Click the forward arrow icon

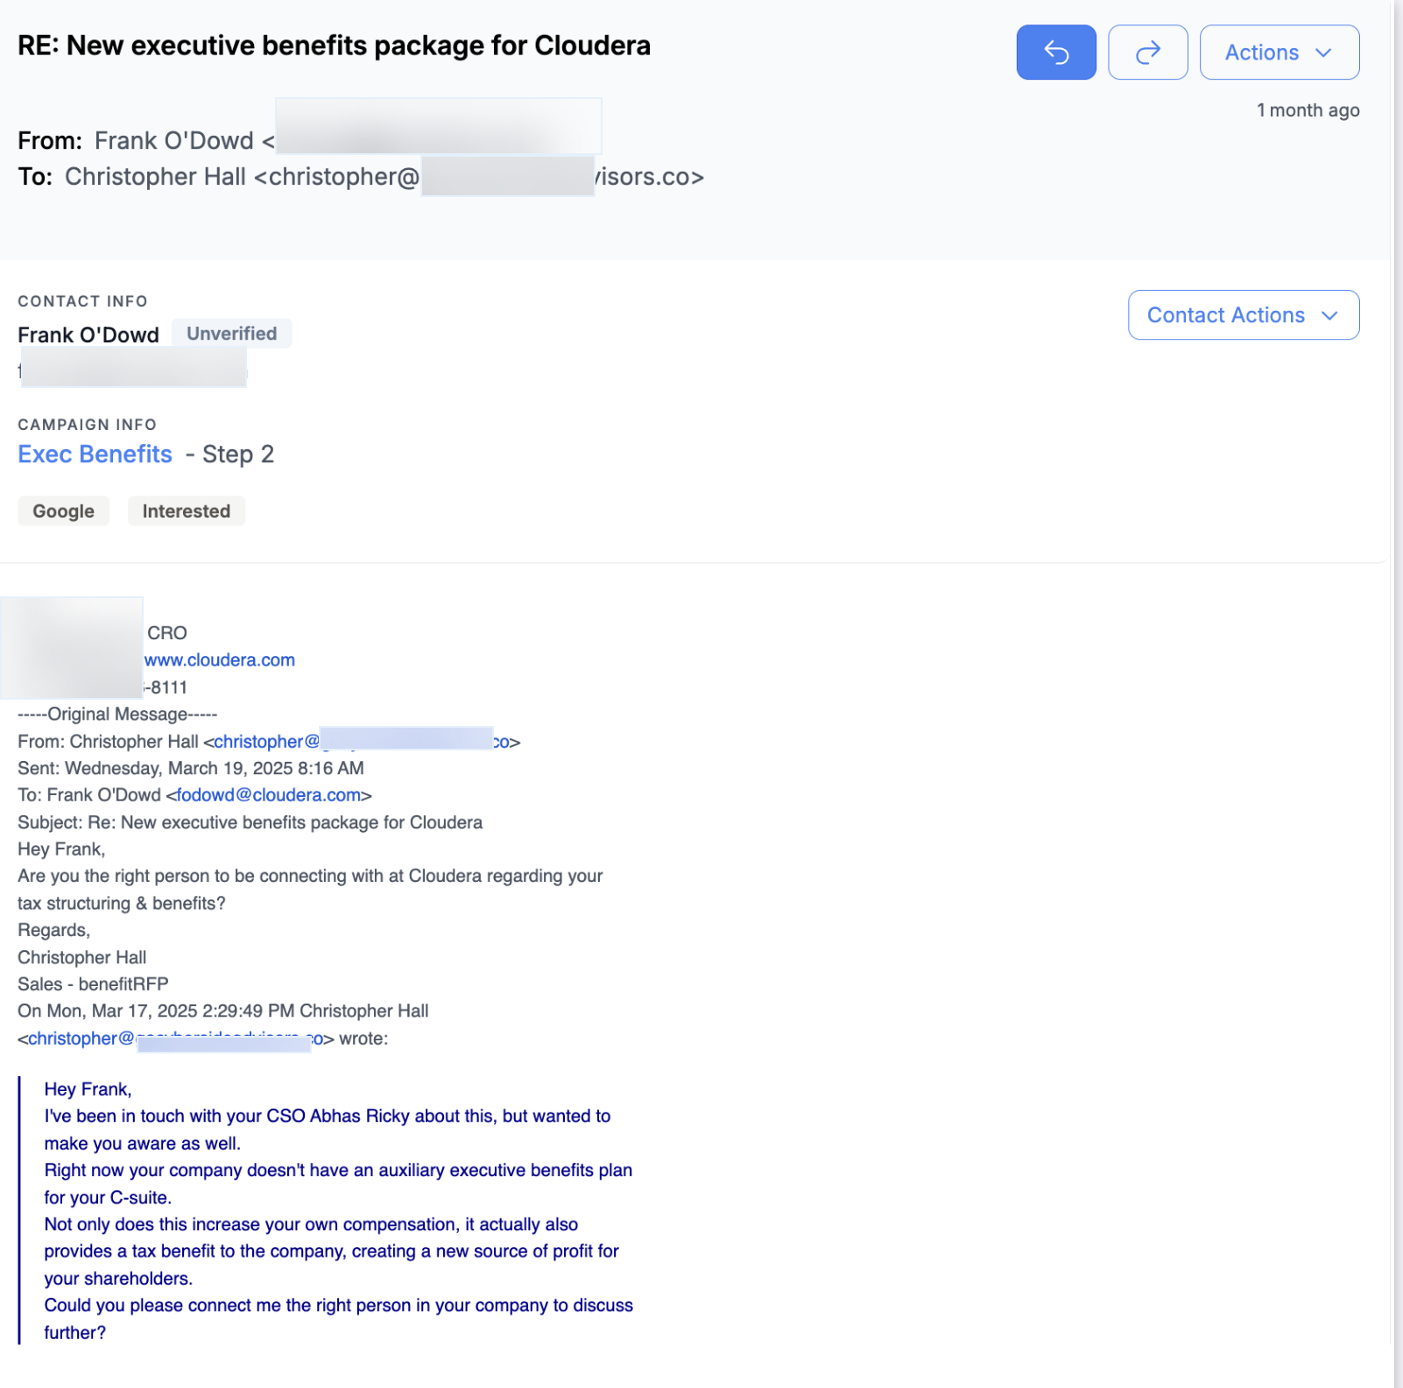[1147, 53]
